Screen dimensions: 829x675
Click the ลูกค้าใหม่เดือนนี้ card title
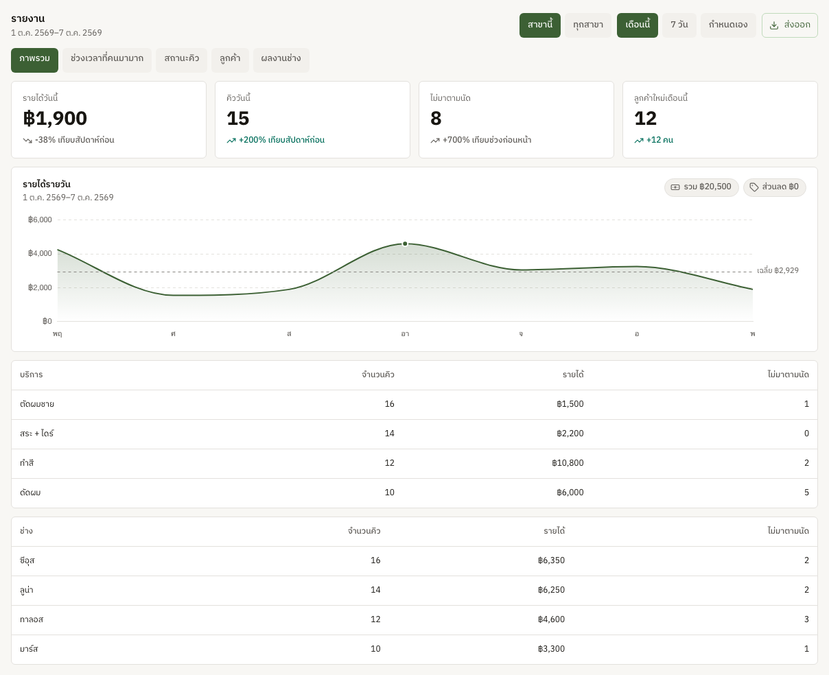pyautogui.click(x=661, y=98)
